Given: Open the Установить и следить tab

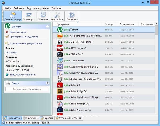Looking at the screenshot, I should pos(69,118).
